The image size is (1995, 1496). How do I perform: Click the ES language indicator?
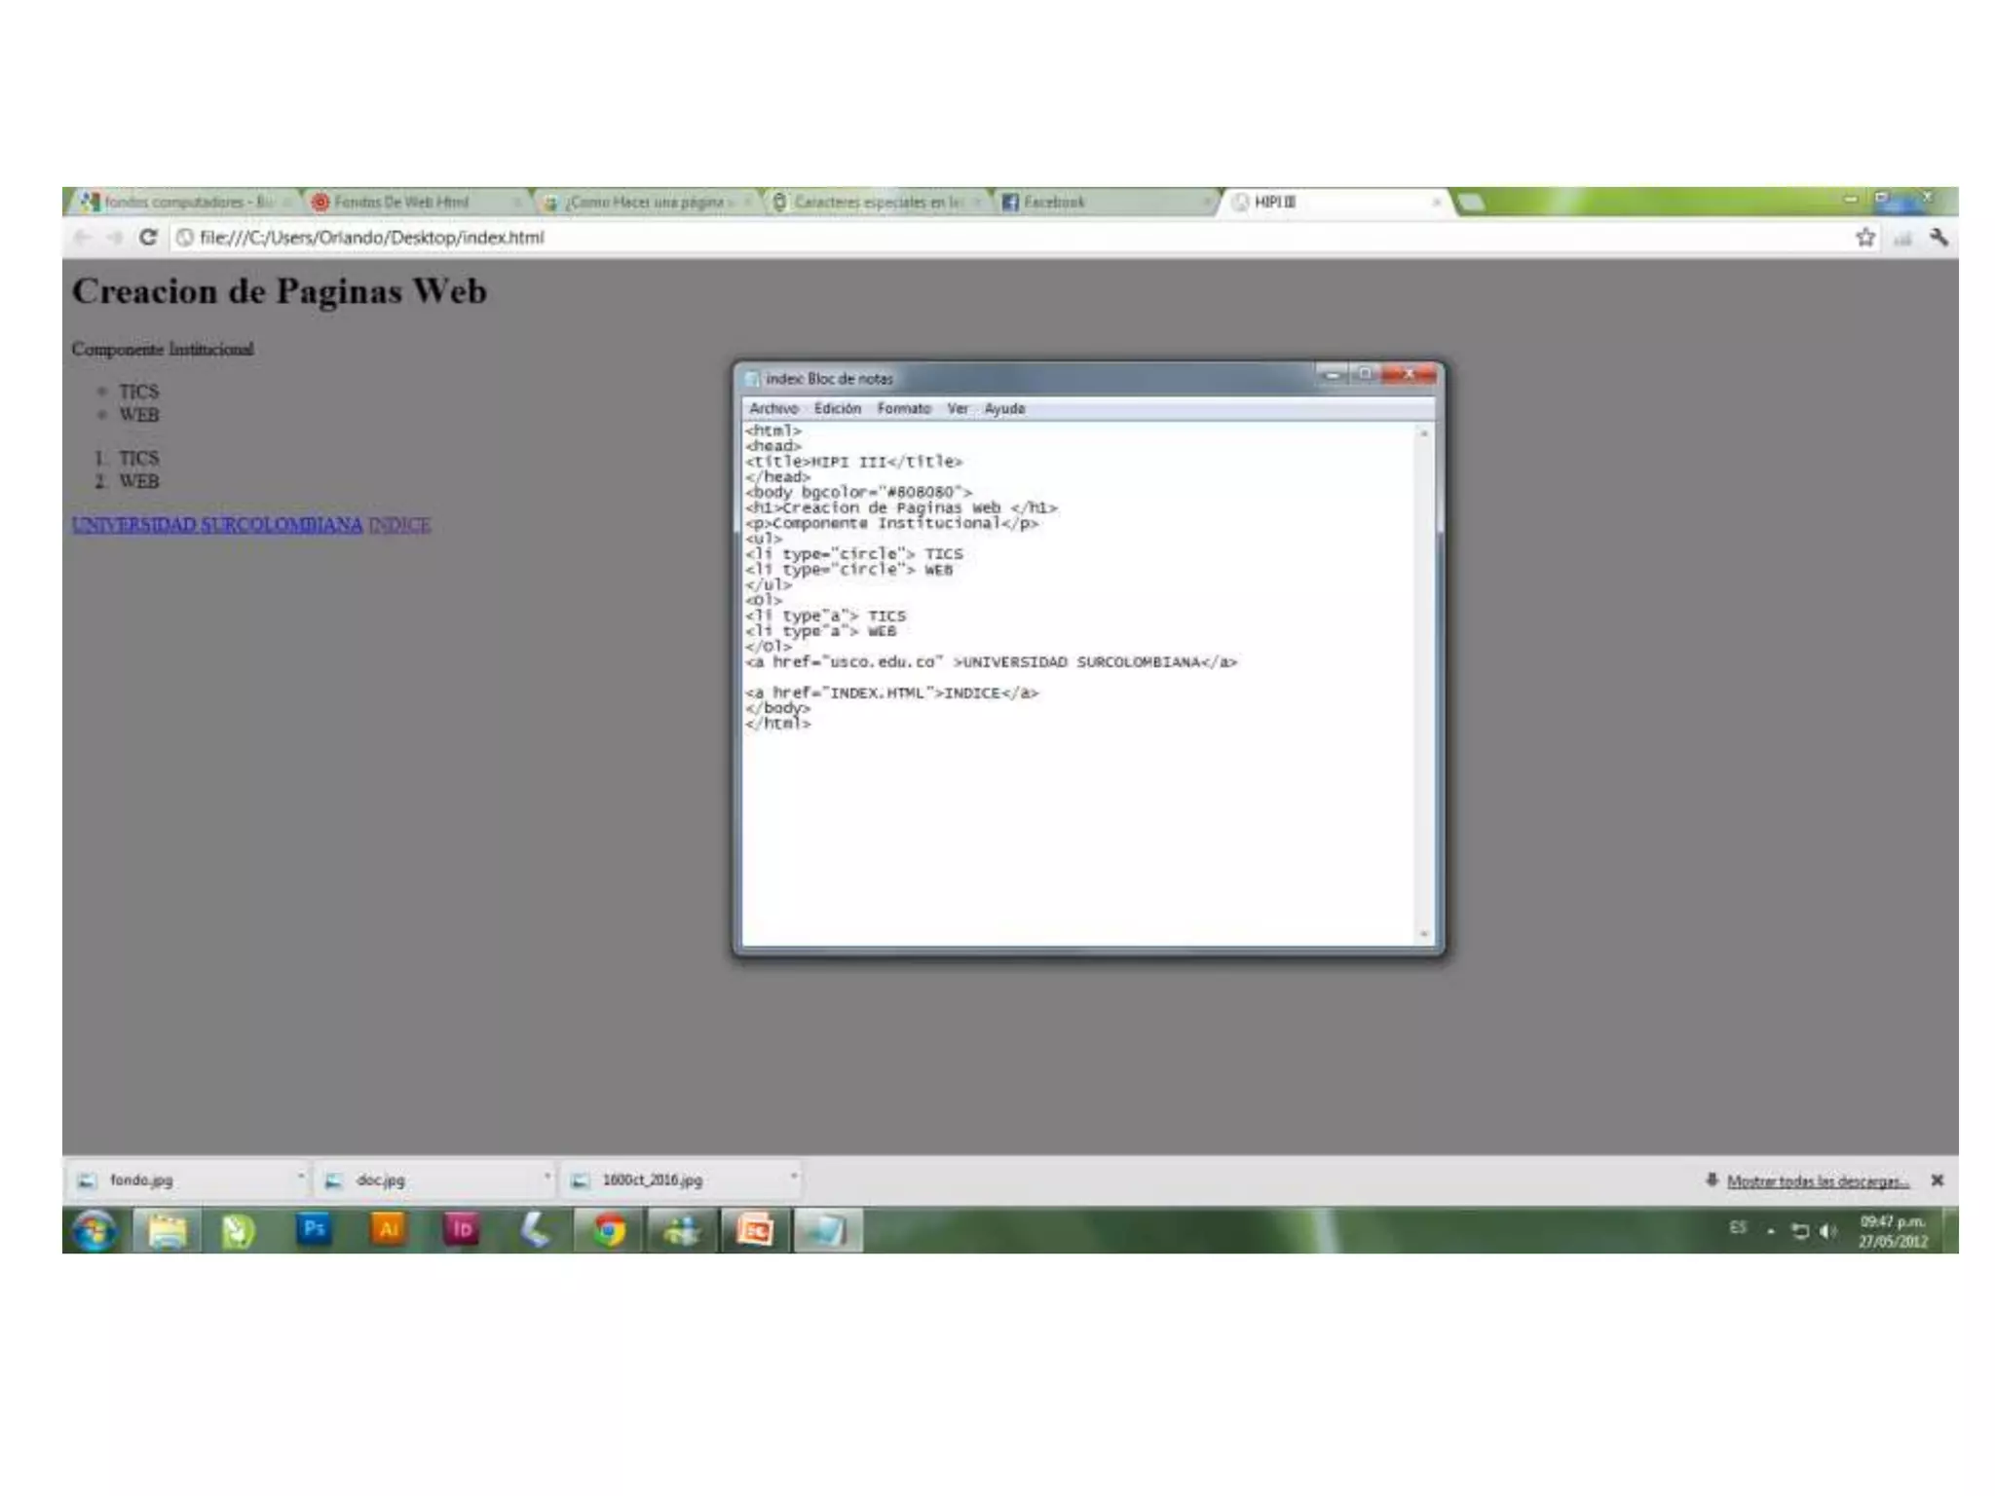pyautogui.click(x=1738, y=1228)
